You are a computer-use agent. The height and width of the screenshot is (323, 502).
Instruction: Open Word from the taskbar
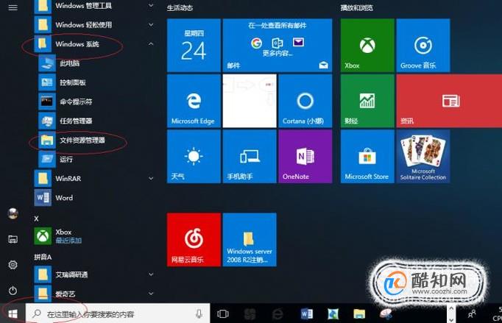(307, 313)
